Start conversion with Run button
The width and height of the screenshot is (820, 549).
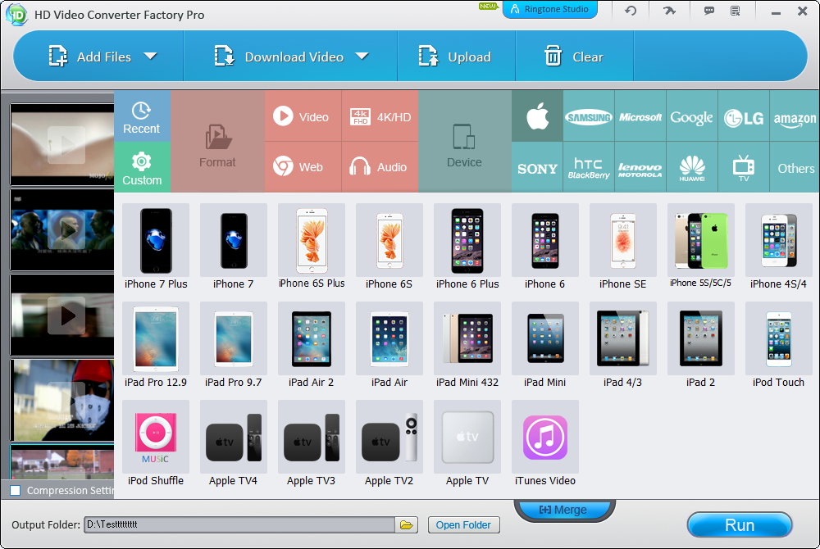740,525
